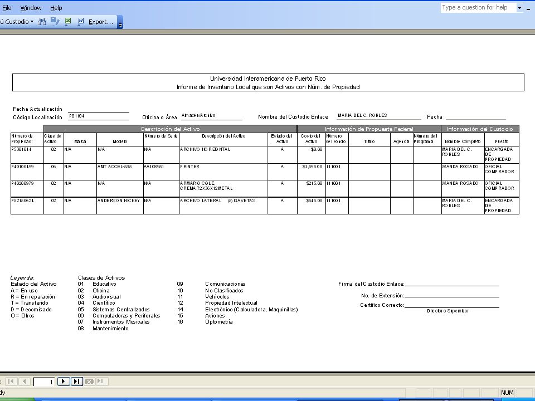Click the legend entry 'D = Decomisado'
Screen dimensions: 535x401
[31, 310]
